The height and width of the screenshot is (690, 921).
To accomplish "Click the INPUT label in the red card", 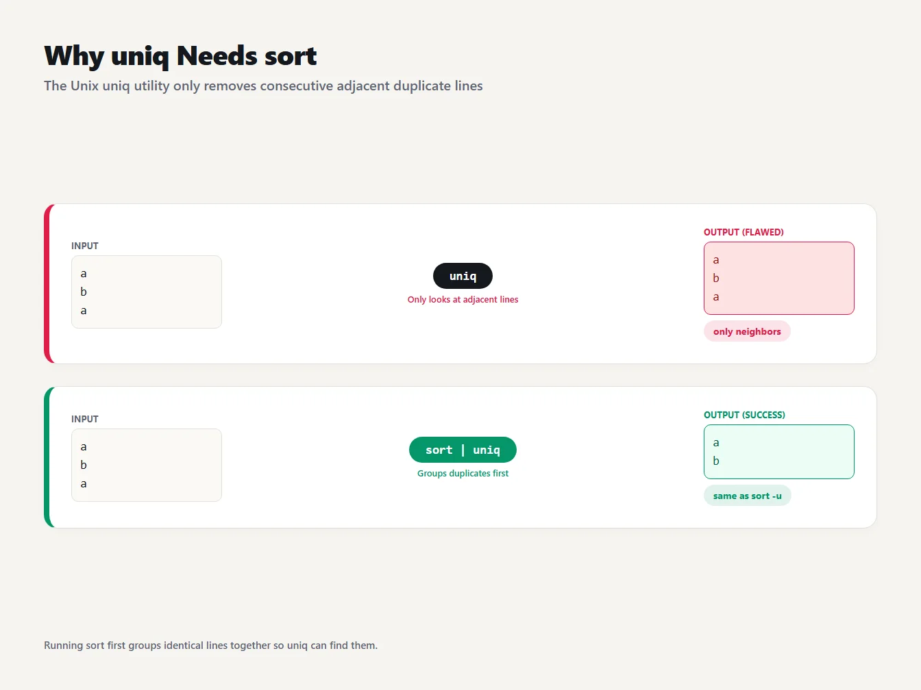I will coord(85,246).
